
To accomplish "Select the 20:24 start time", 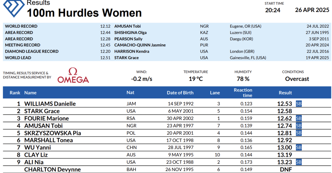I will coord(273,10).
